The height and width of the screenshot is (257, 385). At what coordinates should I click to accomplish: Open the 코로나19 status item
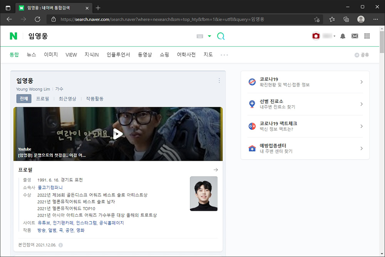coord(305,82)
